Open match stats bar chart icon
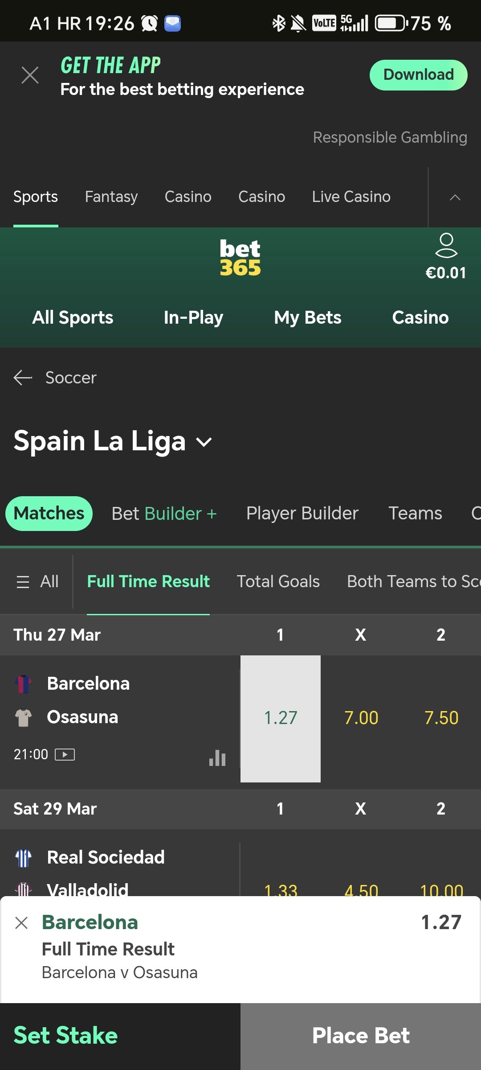Viewport: 481px width, 1070px height. click(x=217, y=757)
